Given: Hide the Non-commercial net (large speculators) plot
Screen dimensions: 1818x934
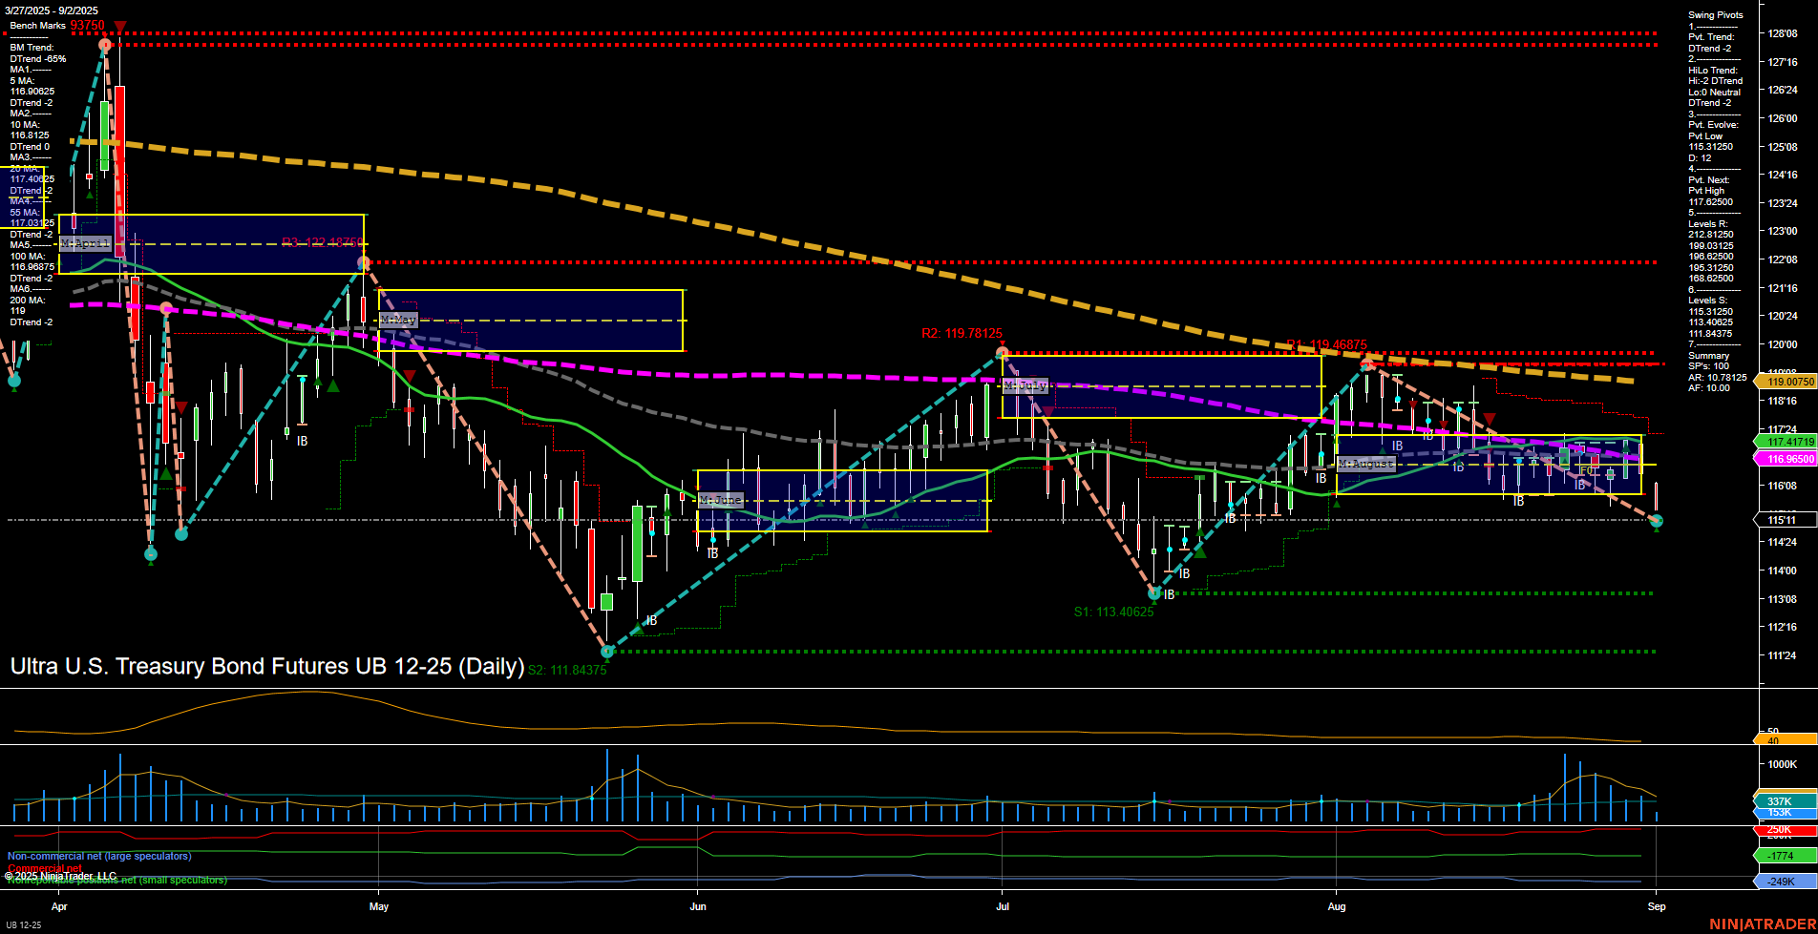Looking at the screenshot, I should coord(98,856).
